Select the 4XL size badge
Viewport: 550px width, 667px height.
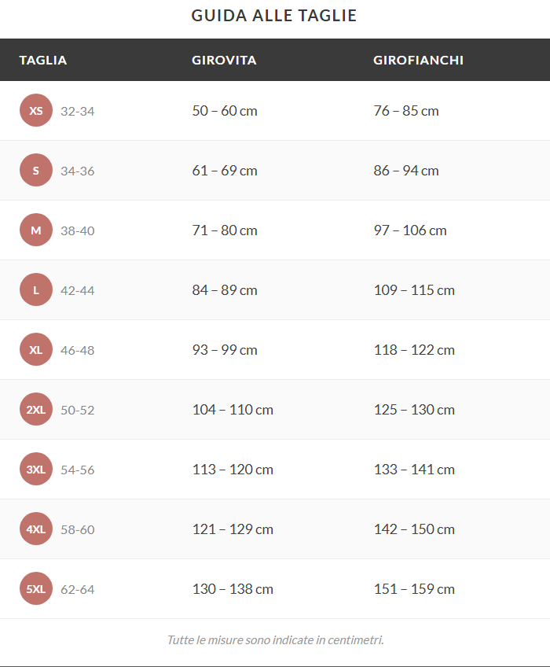(x=36, y=529)
